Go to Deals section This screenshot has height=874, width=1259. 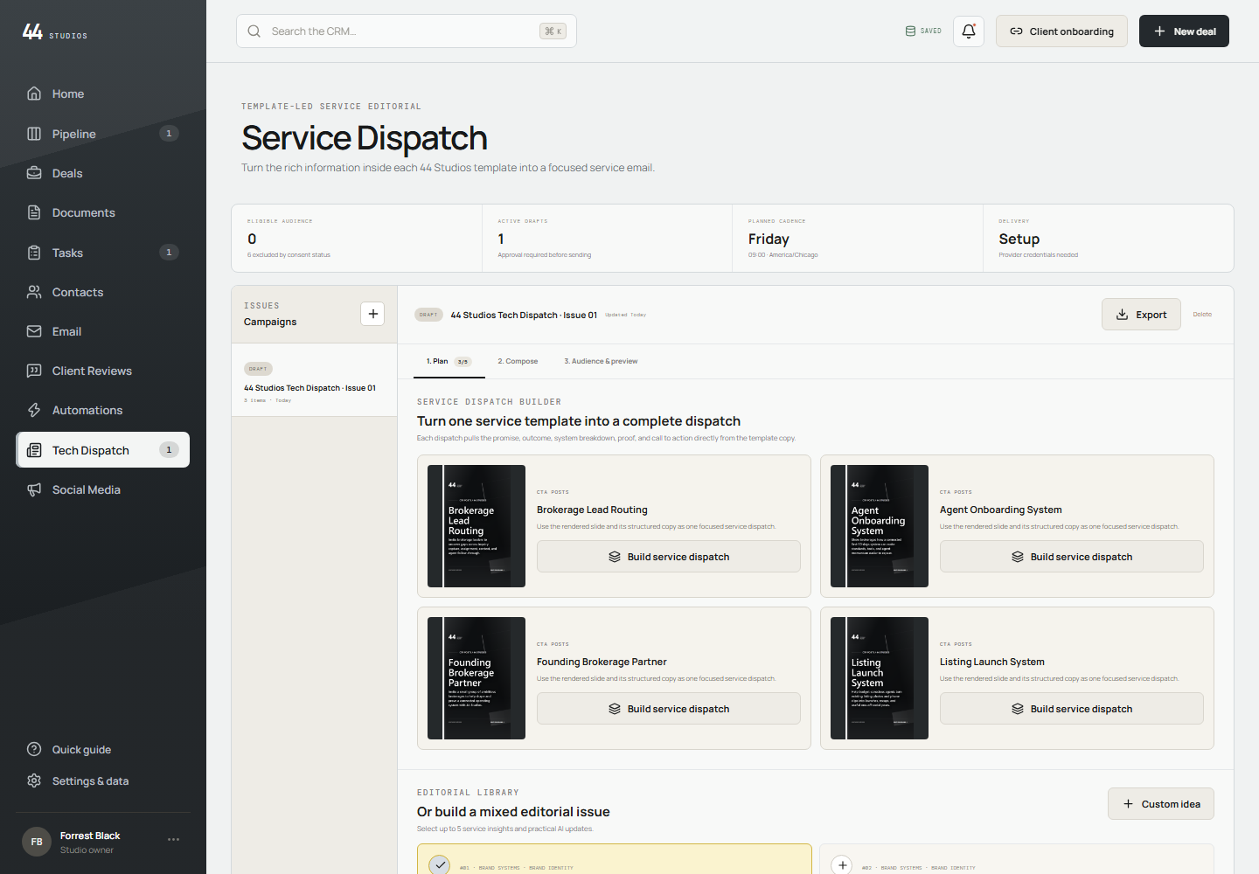(102, 173)
